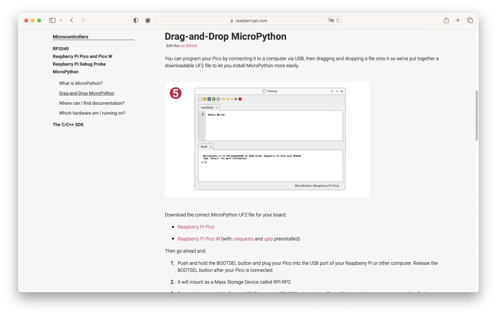Open the translate page icon in address bar
Screen dimensions: 497x316
click(331, 20)
